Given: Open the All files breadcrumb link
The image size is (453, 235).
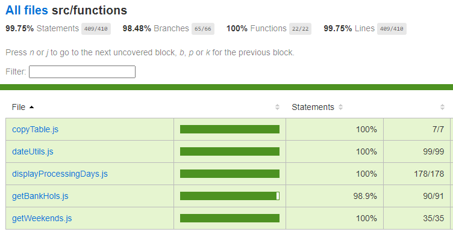Looking at the screenshot, I should click(27, 10).
